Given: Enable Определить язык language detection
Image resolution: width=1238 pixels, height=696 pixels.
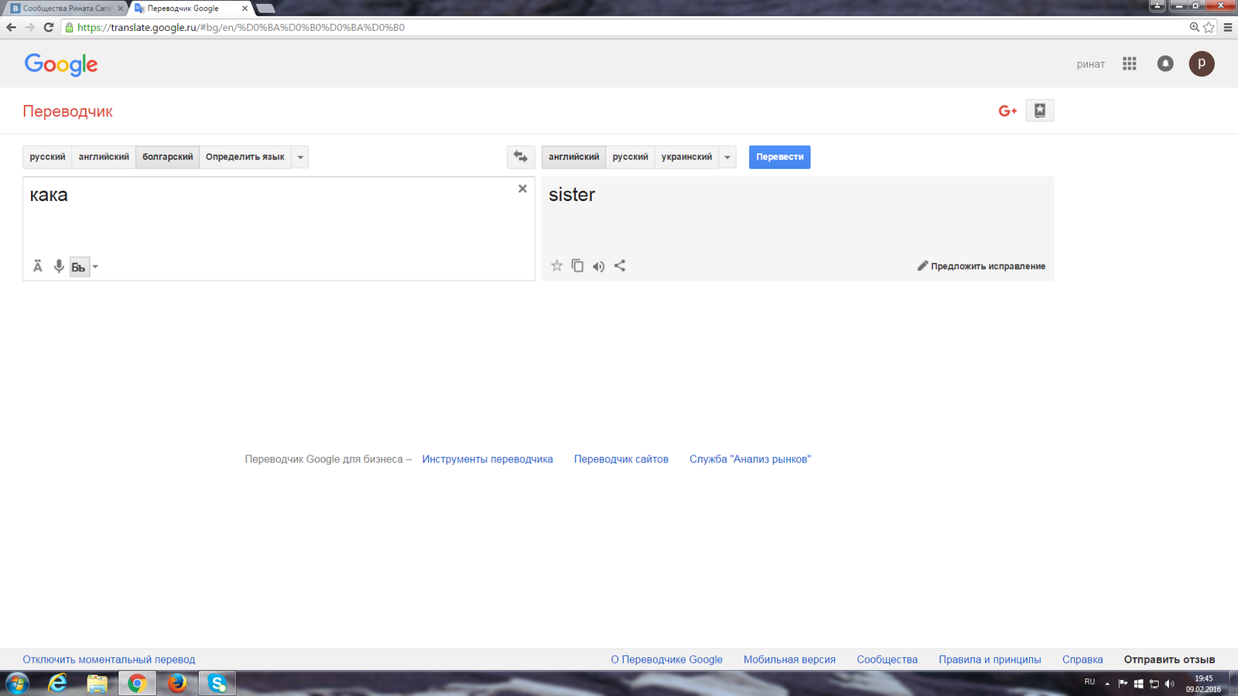Looking at the screenshot, I should tap(245, 157).
